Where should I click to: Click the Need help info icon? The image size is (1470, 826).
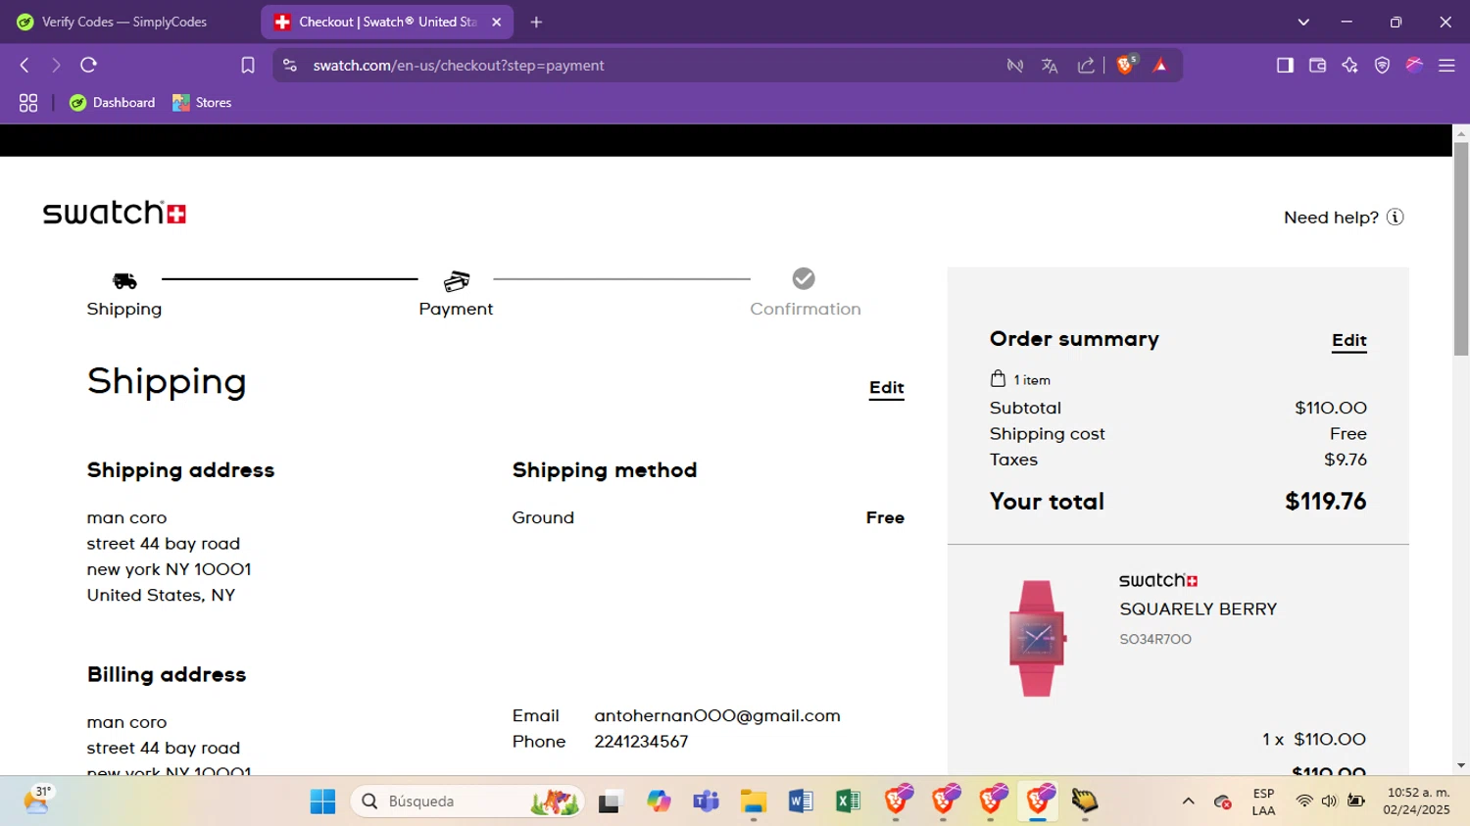click(x=1396, y=218)
